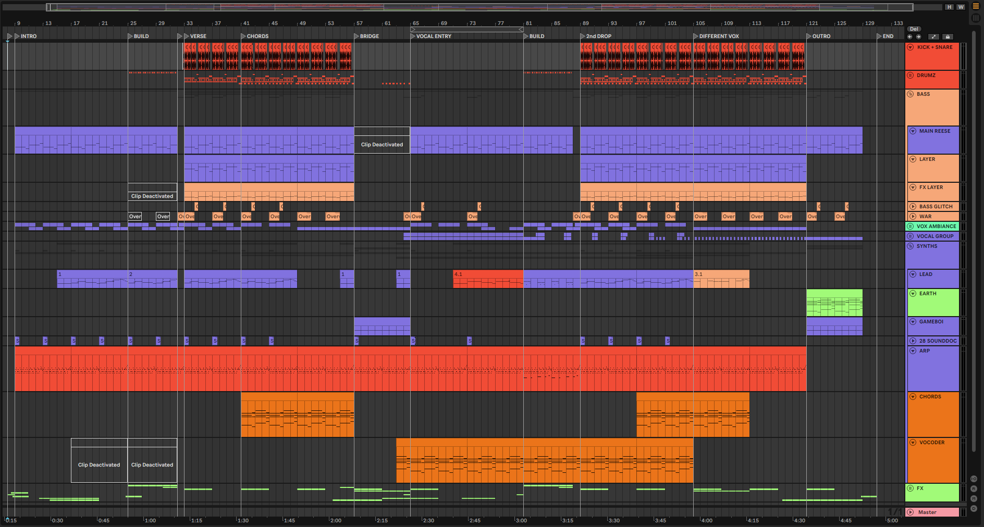Screen dimensions: 984x527
Task: Collapse the GAMEBOI track
Action: (913, 322)
